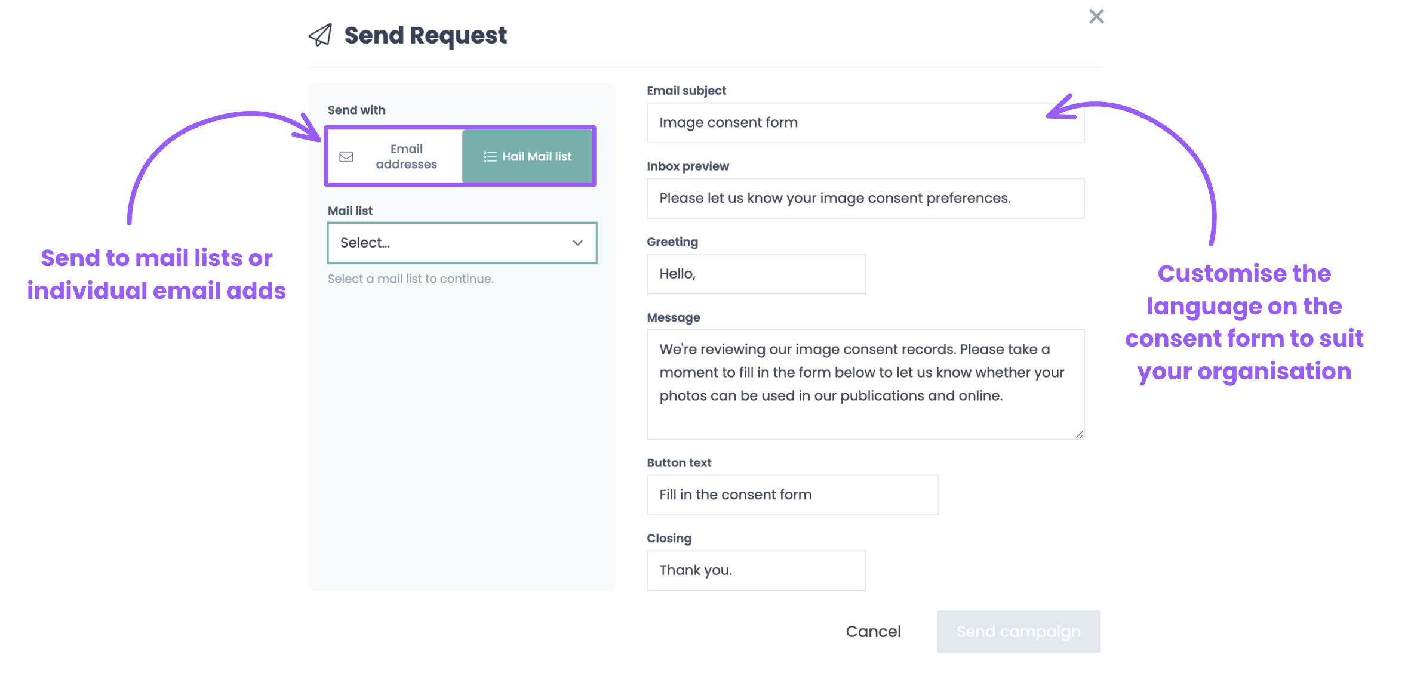Viewport: 1408px width, 686px height.
Task: Select the Hail Mail list option
Action: coord(527,156)
